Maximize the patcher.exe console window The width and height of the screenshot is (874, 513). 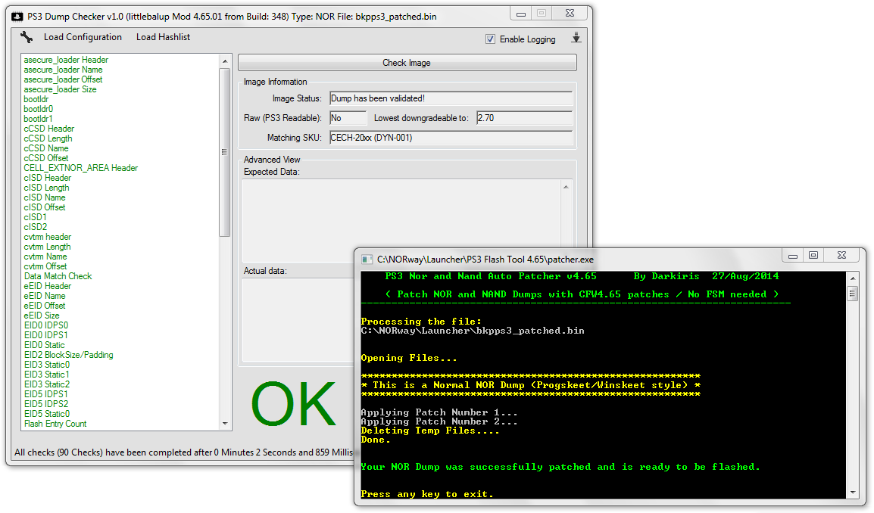pos(813,256)
